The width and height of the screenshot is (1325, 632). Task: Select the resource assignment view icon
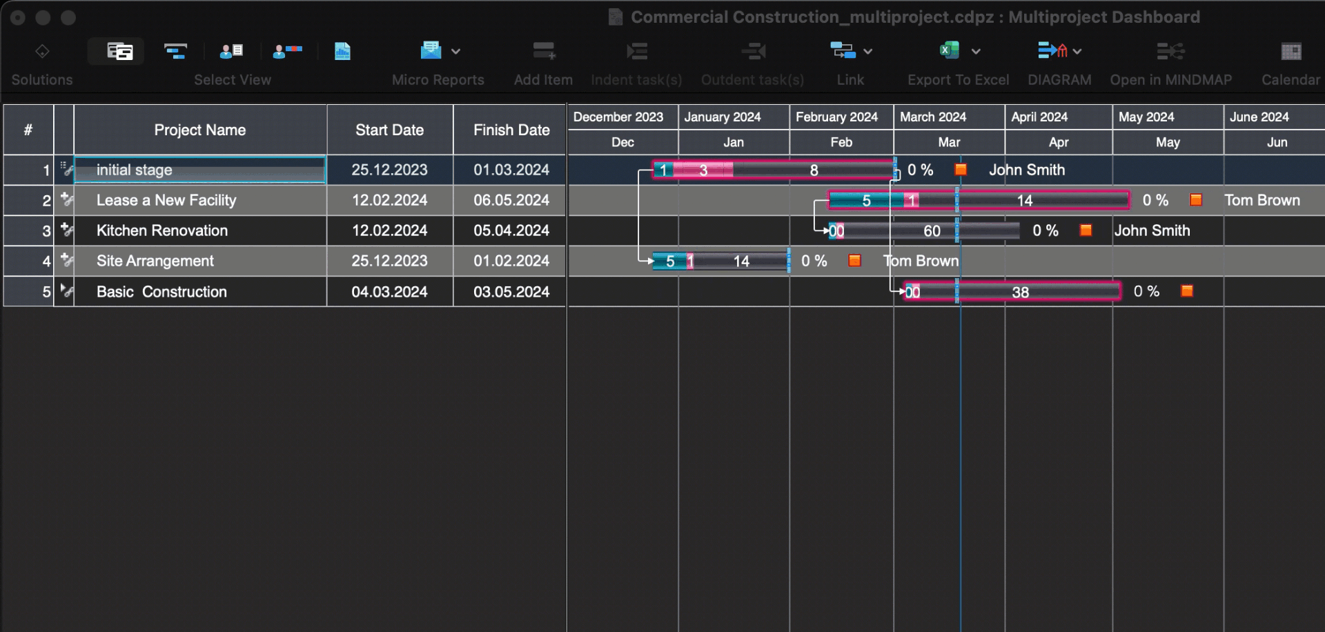click(x=286, y=50)
